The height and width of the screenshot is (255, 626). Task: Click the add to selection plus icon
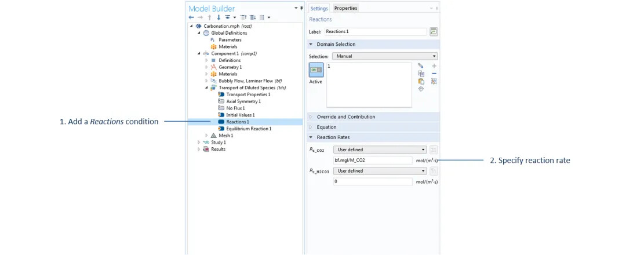[x=434, y=66]
